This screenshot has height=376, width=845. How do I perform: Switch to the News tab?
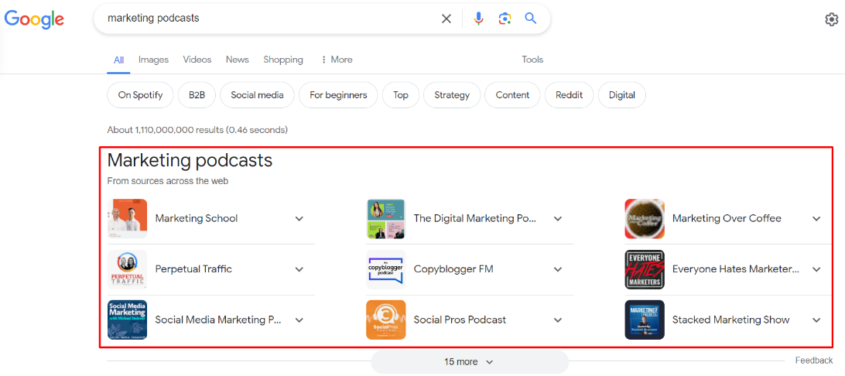pyautogui.click(x=237, y=60)
